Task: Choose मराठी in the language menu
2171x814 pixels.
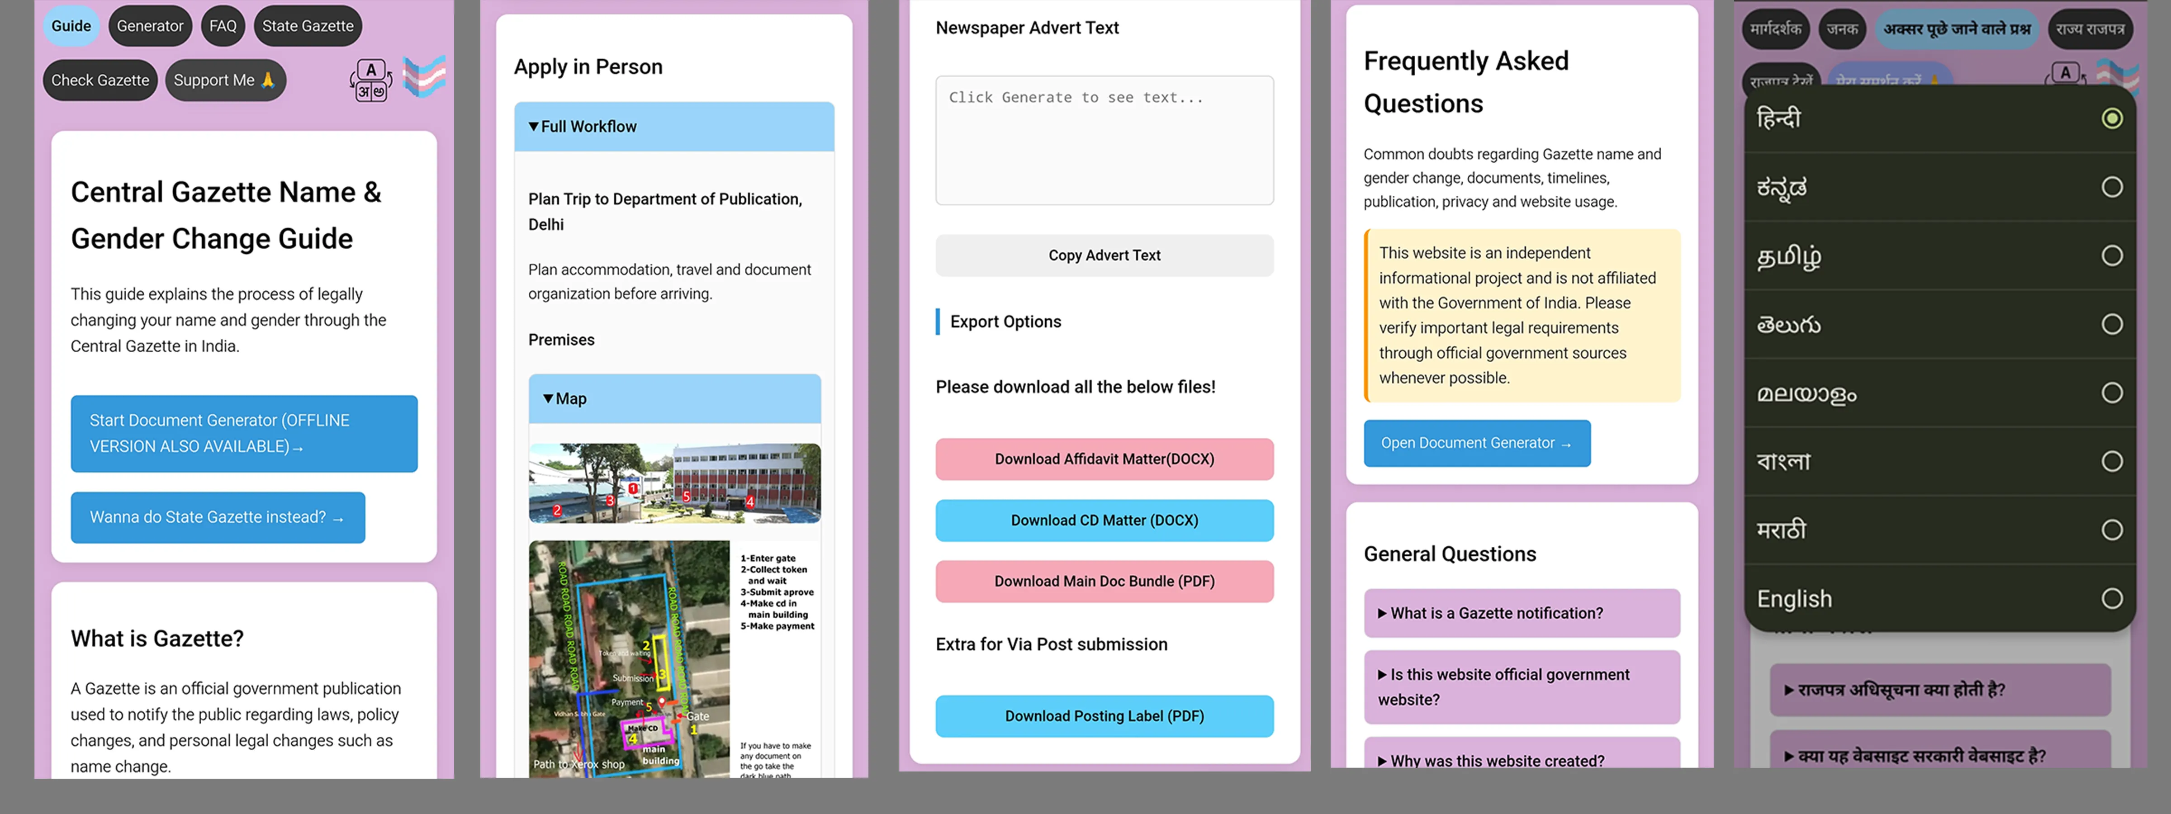Action: (1940, 530)
